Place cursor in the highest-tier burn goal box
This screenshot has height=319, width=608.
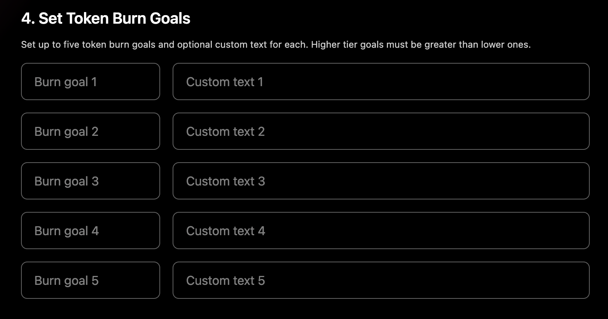pos(90,280)
